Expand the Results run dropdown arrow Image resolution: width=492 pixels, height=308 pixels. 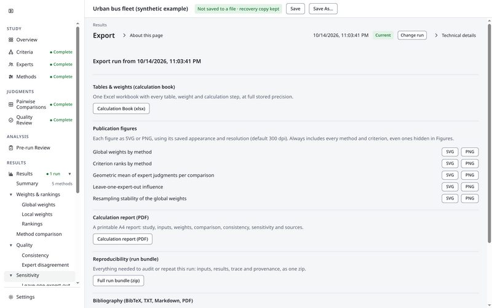[x=69, y=174]
